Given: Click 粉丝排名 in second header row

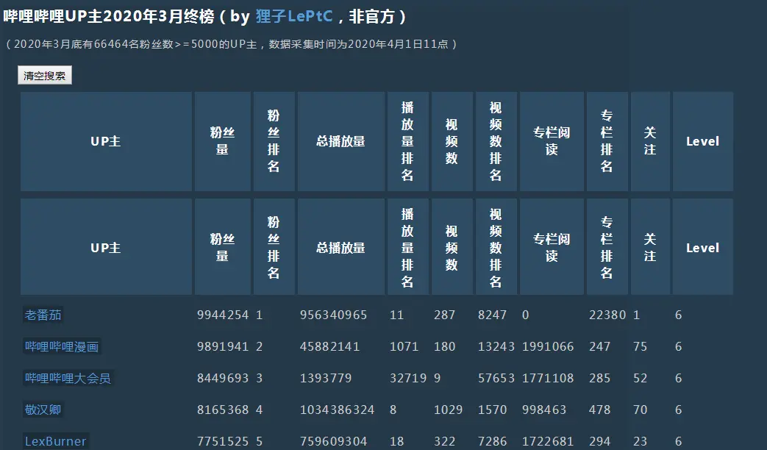Looking at the screenshot, I should [x=274, y=247].
